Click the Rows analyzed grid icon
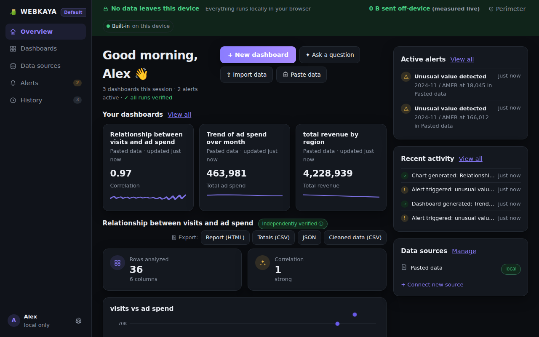The width and height of the screenshot is (539, 337). point(117,263)
